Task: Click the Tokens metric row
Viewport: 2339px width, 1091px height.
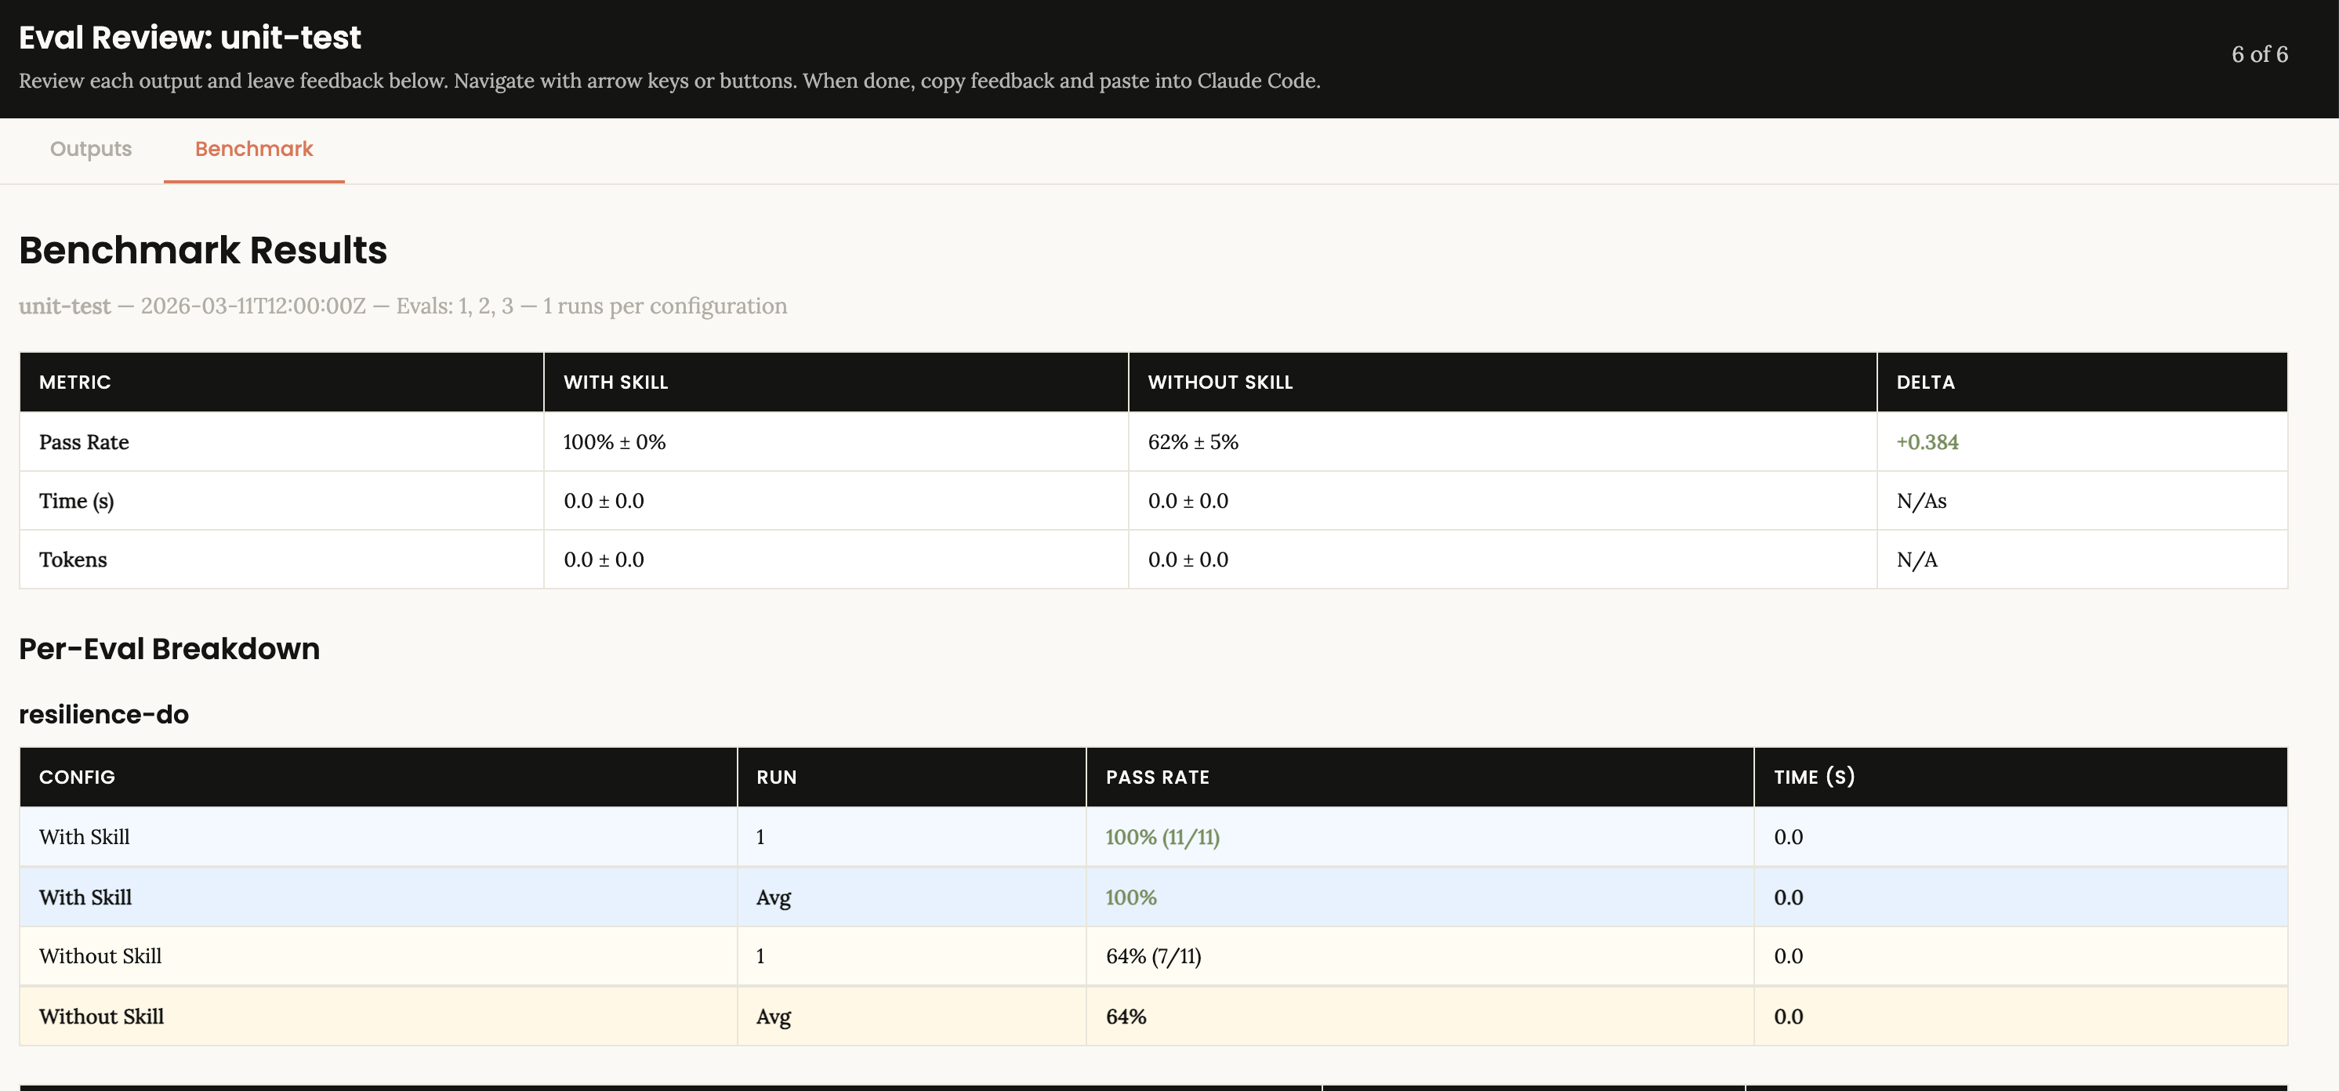Action: [73, 559]
